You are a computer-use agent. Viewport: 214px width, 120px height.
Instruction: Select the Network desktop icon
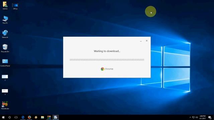(5, 34)
